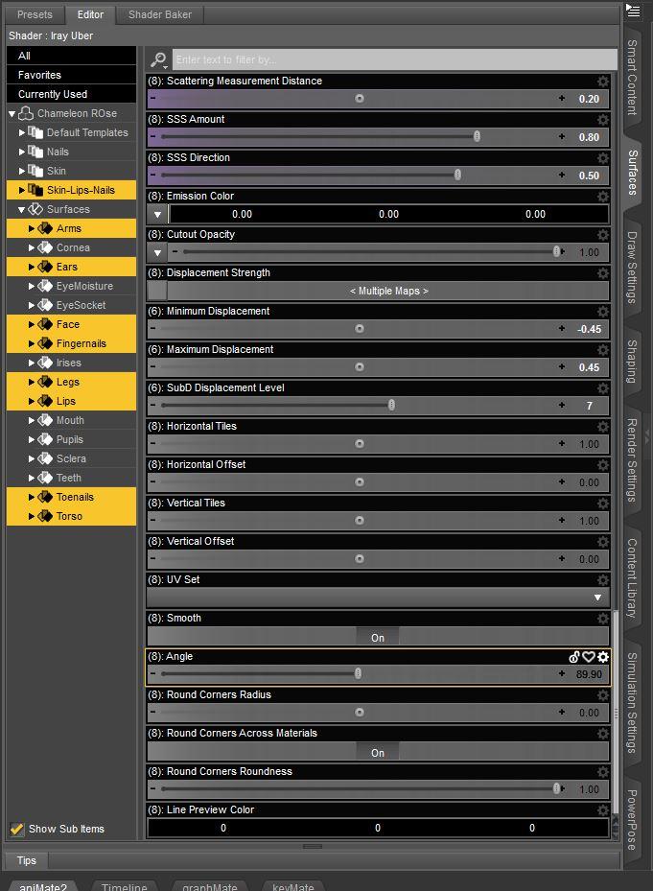This screenshot has width=653, height=891.
Task: Click plus on SSS Amount slider
Action: (562, 136)
